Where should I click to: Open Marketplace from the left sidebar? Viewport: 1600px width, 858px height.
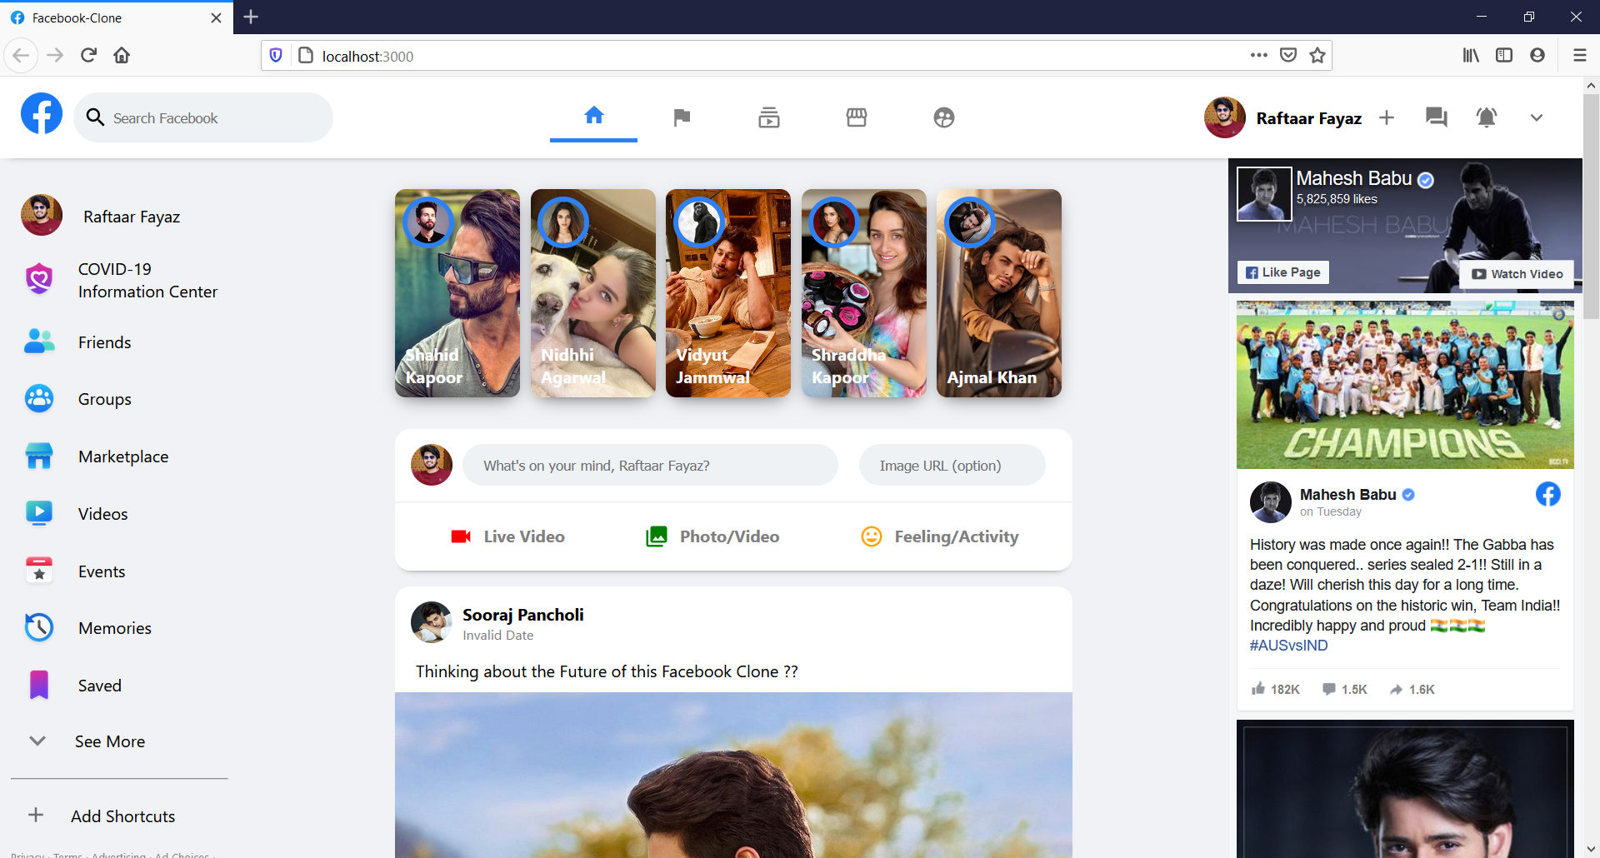[97, 456]
